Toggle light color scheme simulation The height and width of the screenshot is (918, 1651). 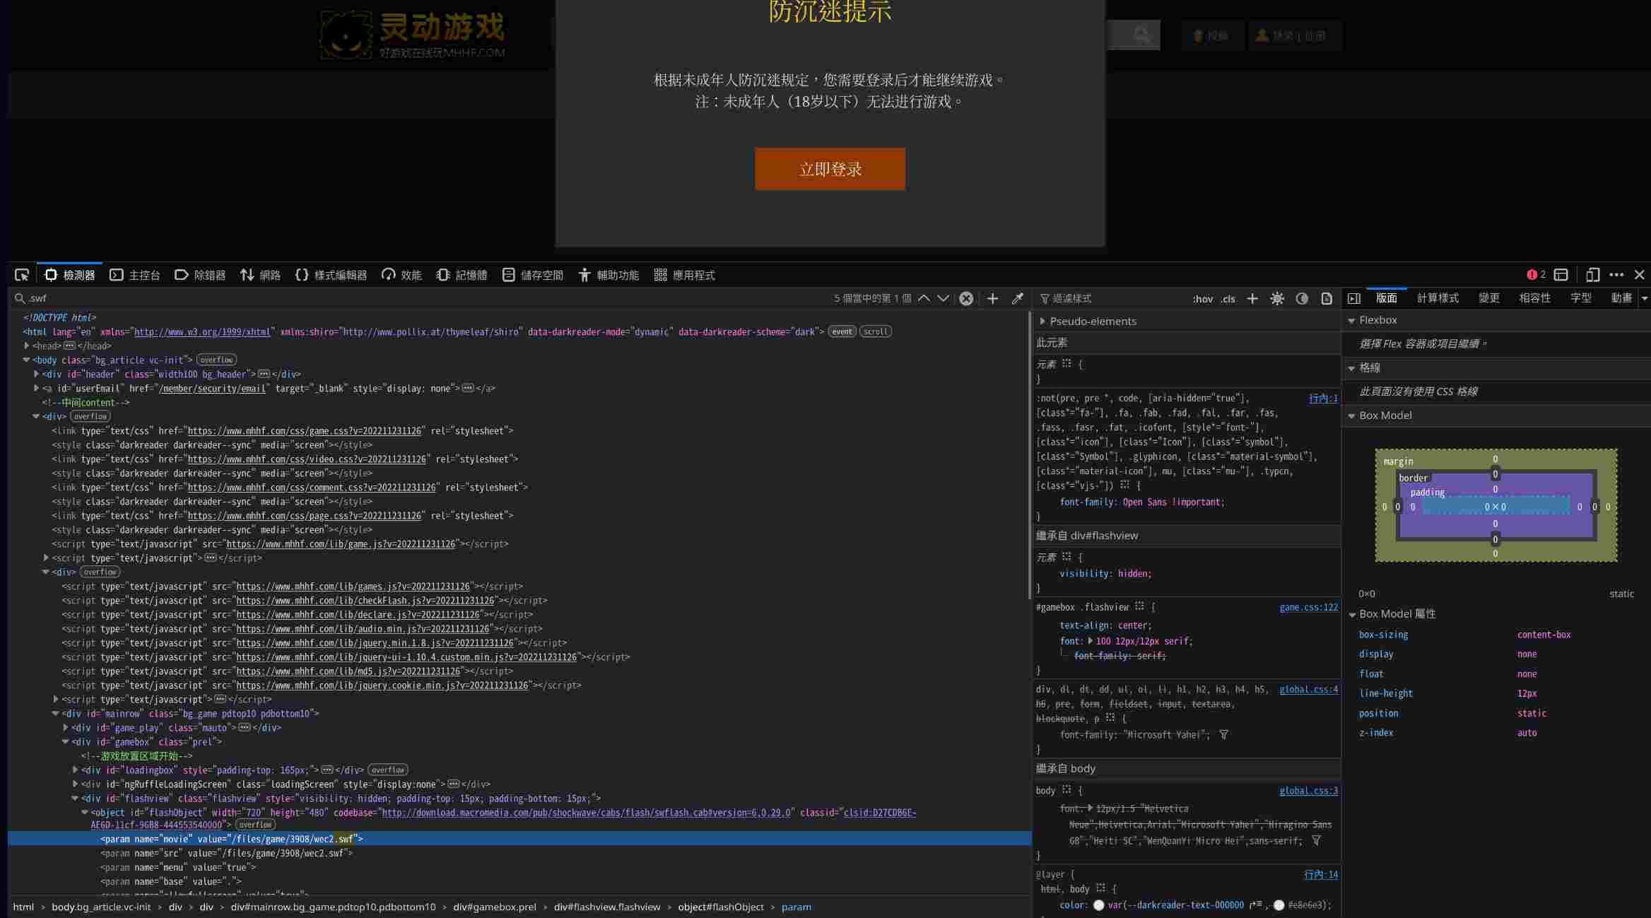pos(1277,298)
